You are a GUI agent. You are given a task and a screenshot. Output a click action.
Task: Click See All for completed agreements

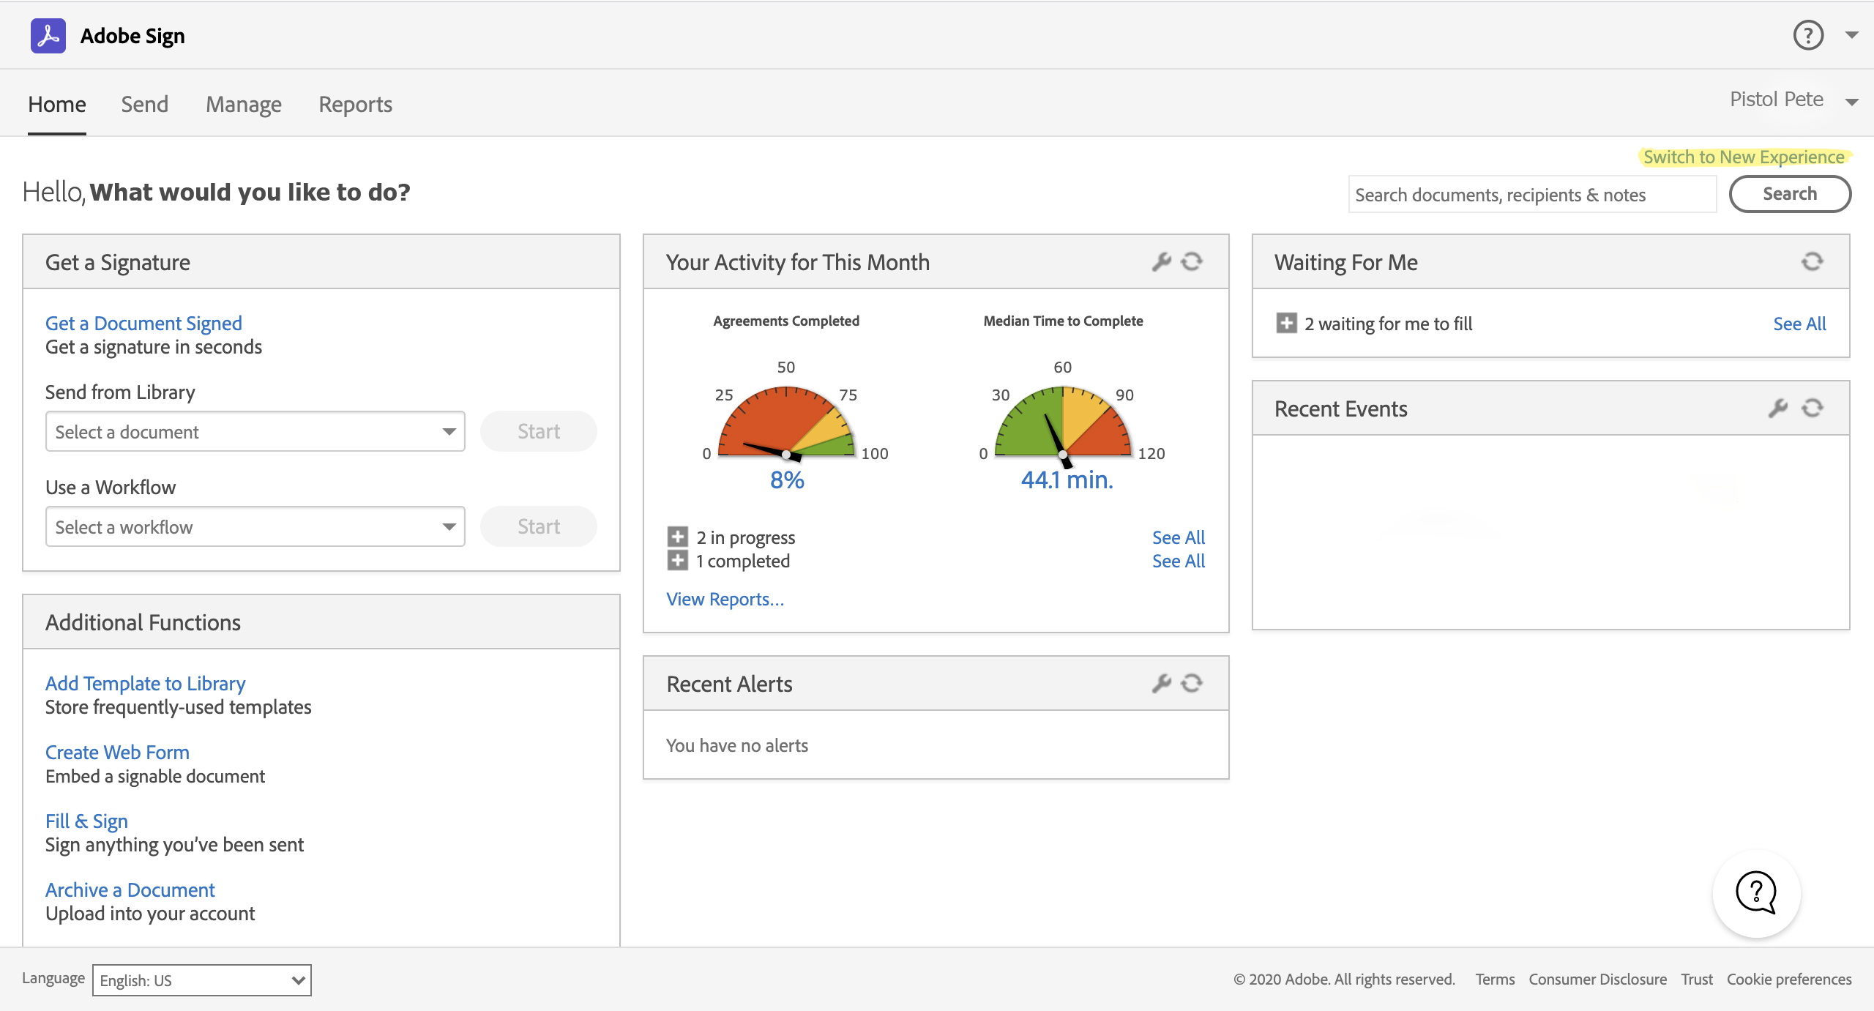1179,561
